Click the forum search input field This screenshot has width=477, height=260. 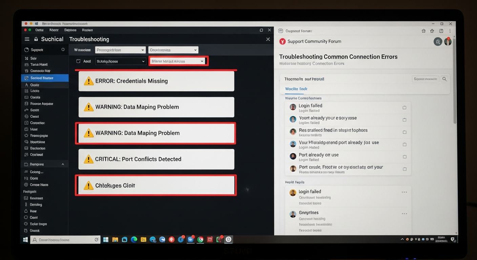(425, 79)
